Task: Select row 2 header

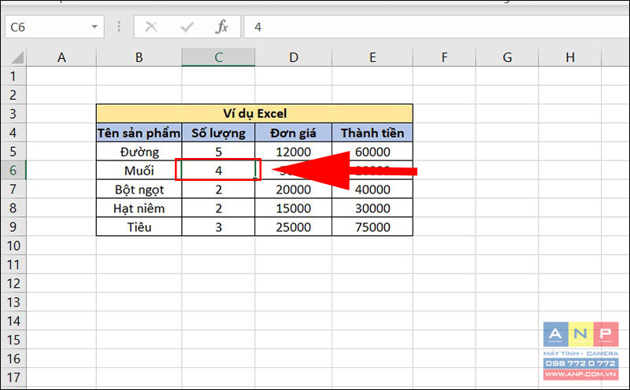Action: click(x=13, y=94)
